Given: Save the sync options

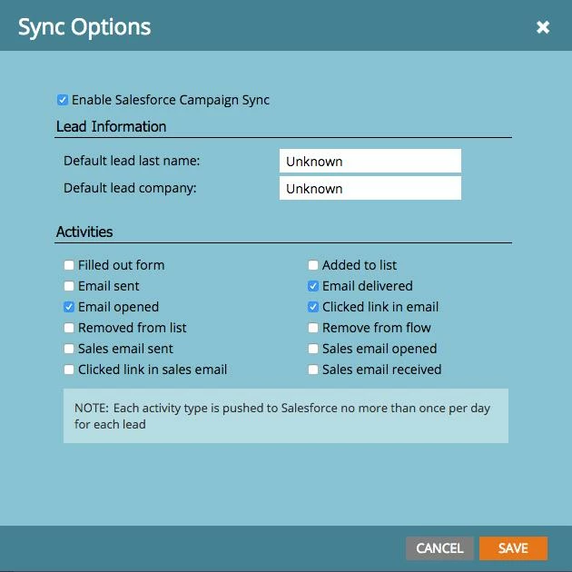Looking at the screenshot, I should tap(513, 547).
